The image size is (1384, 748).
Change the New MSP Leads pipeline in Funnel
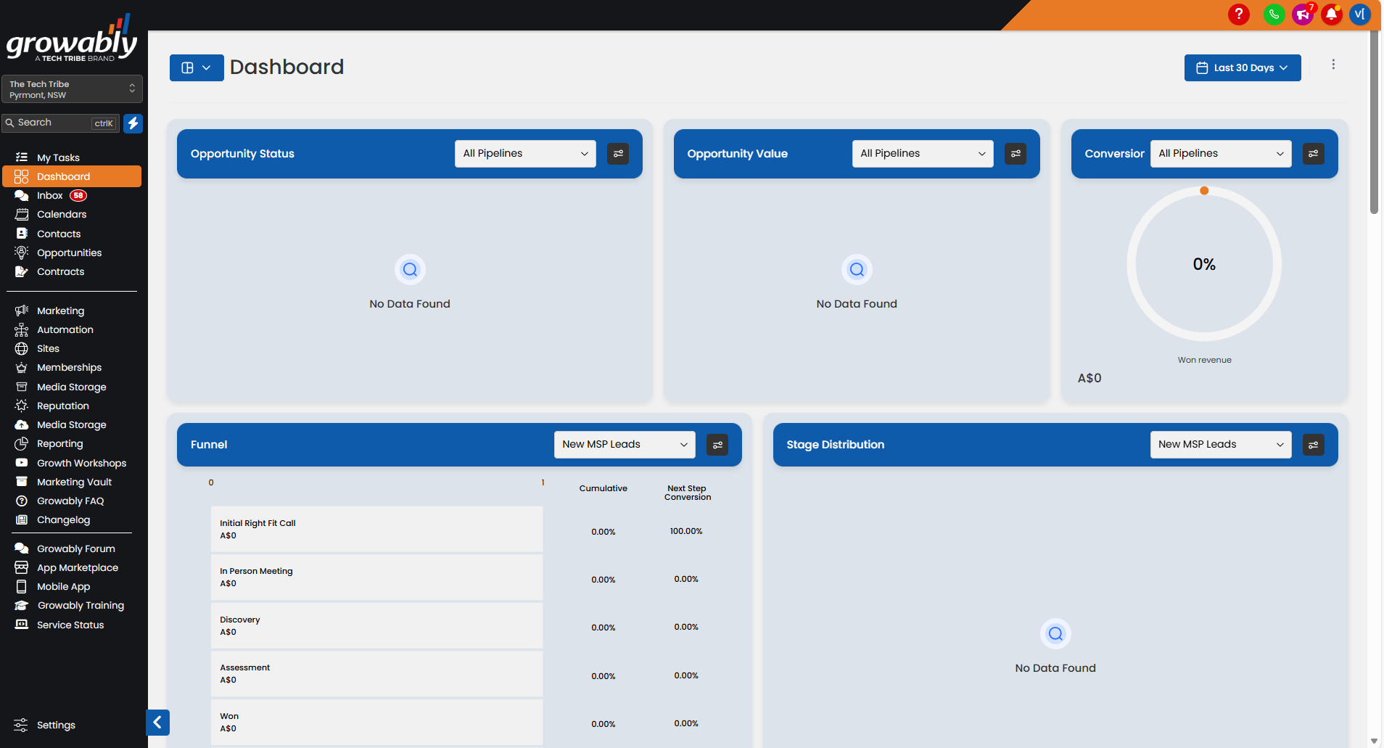pyautogui.click(x=624, y=444)
